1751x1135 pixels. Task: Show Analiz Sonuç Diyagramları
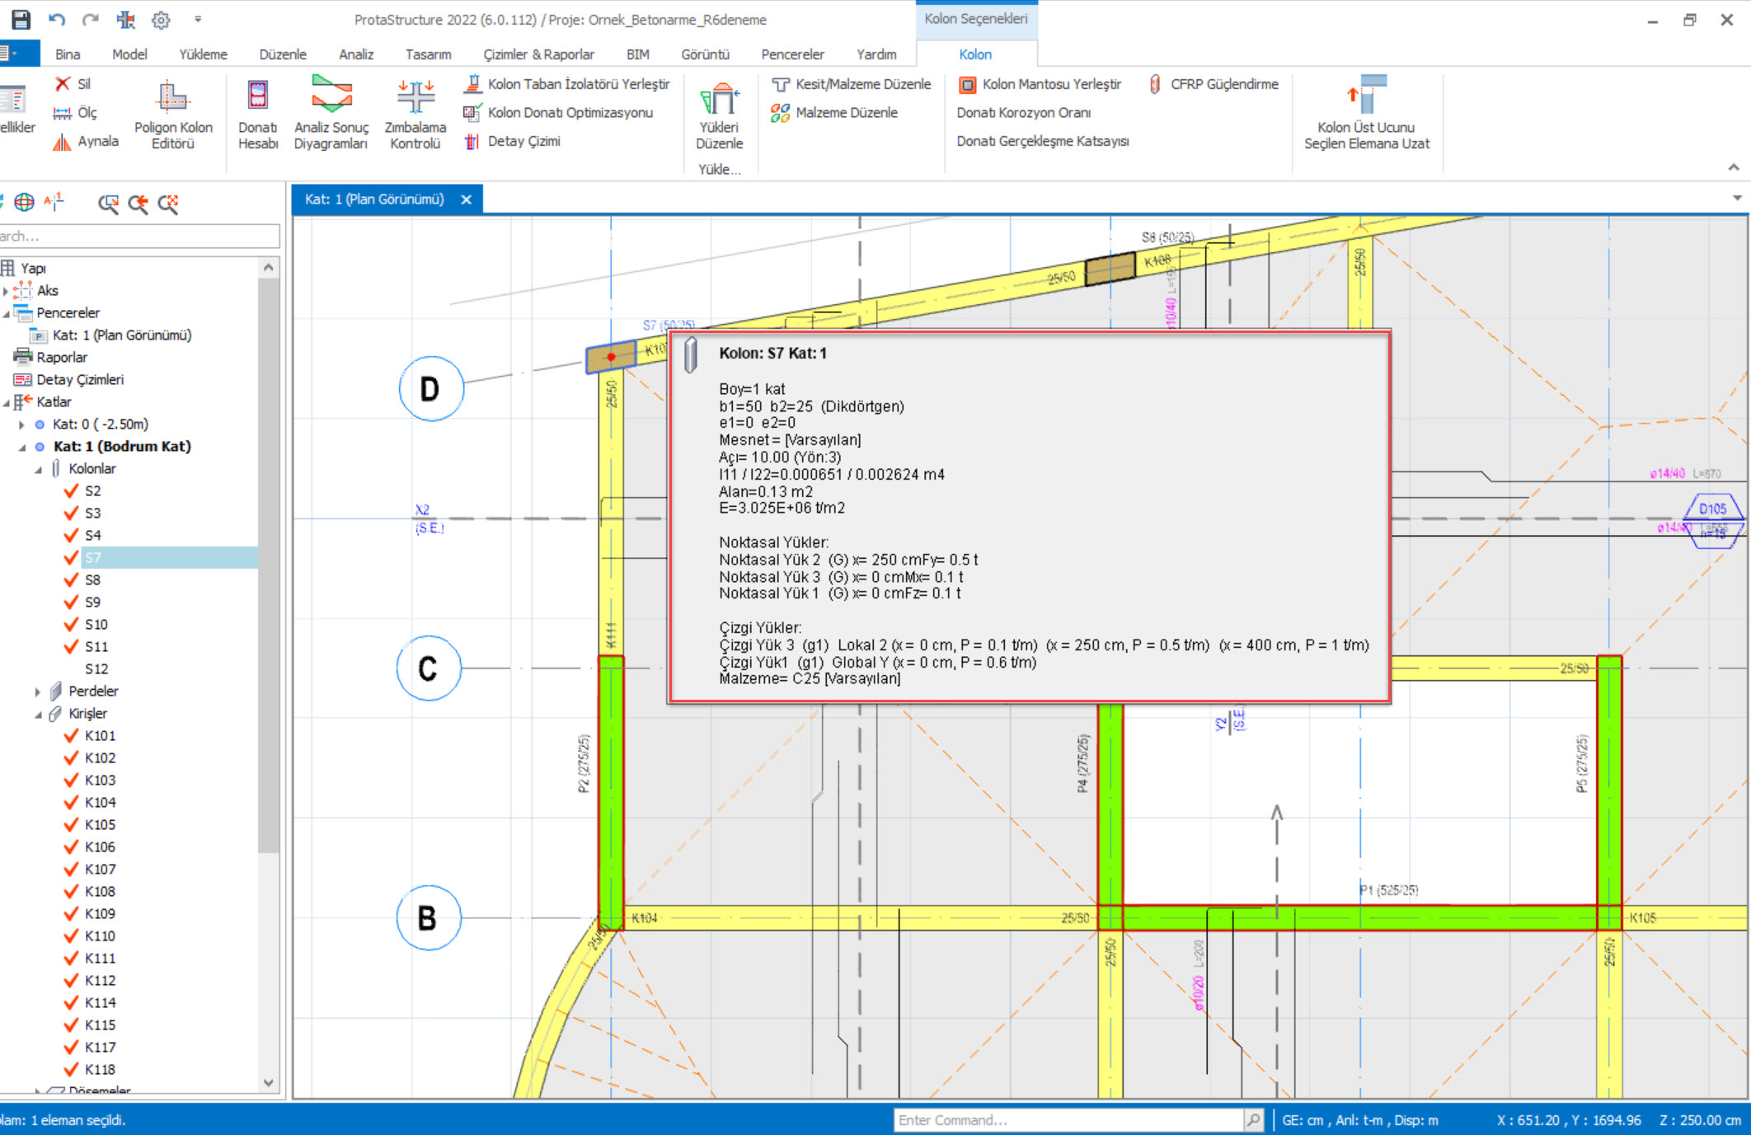[x=331, y=115]
